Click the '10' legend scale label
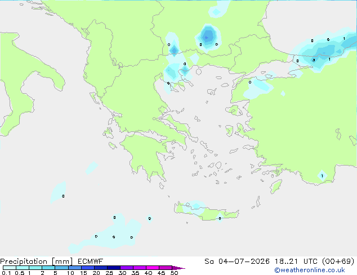357x275 pixels. pos(70,273)
